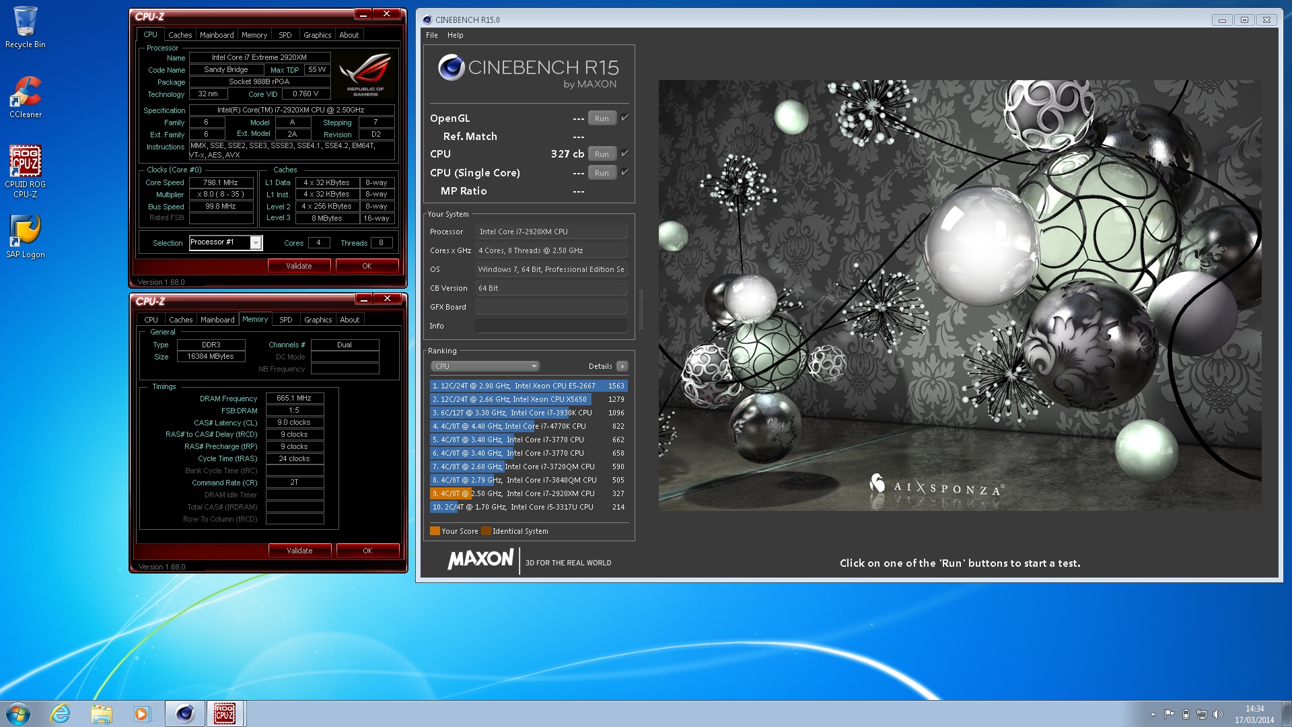Switch to Graphics tab in top CPU-Z window
This screenshot has width=1292, height=727.
[317, 35]
